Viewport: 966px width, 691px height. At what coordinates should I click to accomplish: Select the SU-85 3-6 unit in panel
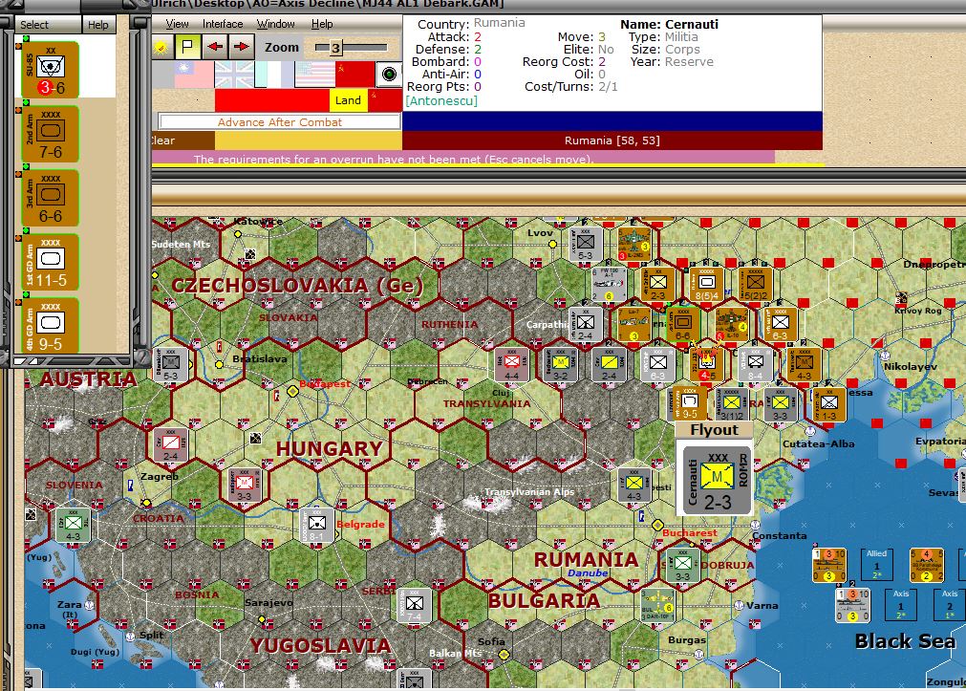coord(49,69)
